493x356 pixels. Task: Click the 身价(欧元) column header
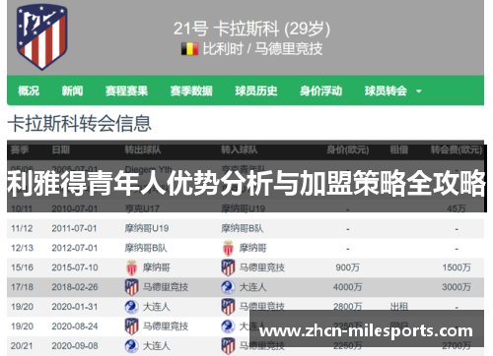tap(348, 149)
